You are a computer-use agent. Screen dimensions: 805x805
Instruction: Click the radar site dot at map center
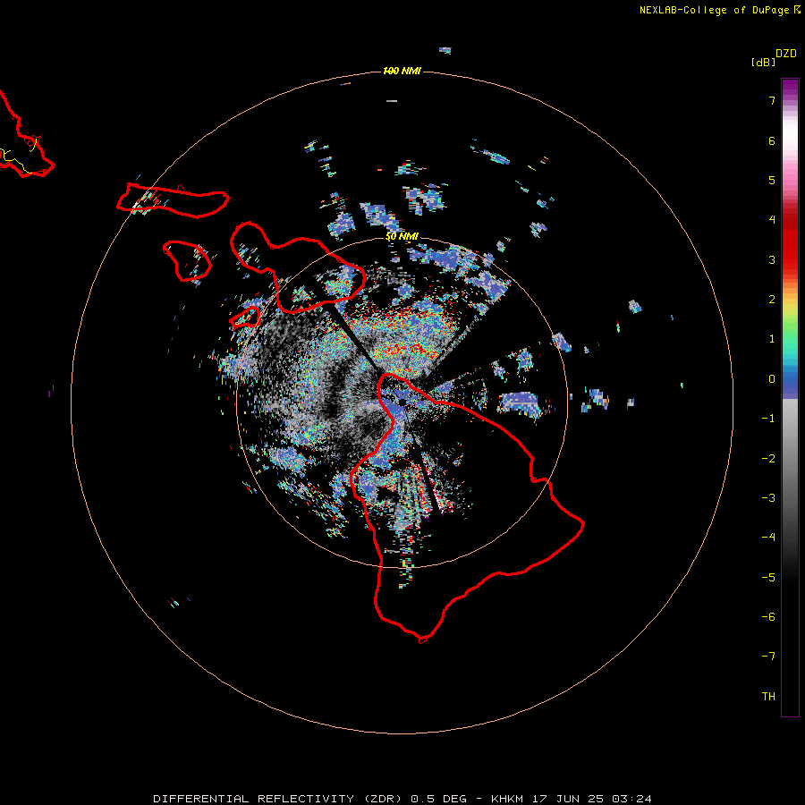point(402,402)
